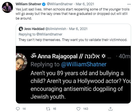Open Jess Haddad's small avatar
The height and width of the screenshot is (112, 133).
tap(21, 29)
